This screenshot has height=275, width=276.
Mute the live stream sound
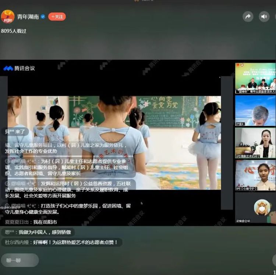click(264, 17)
